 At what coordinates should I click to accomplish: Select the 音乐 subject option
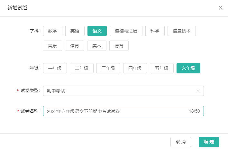52,46
